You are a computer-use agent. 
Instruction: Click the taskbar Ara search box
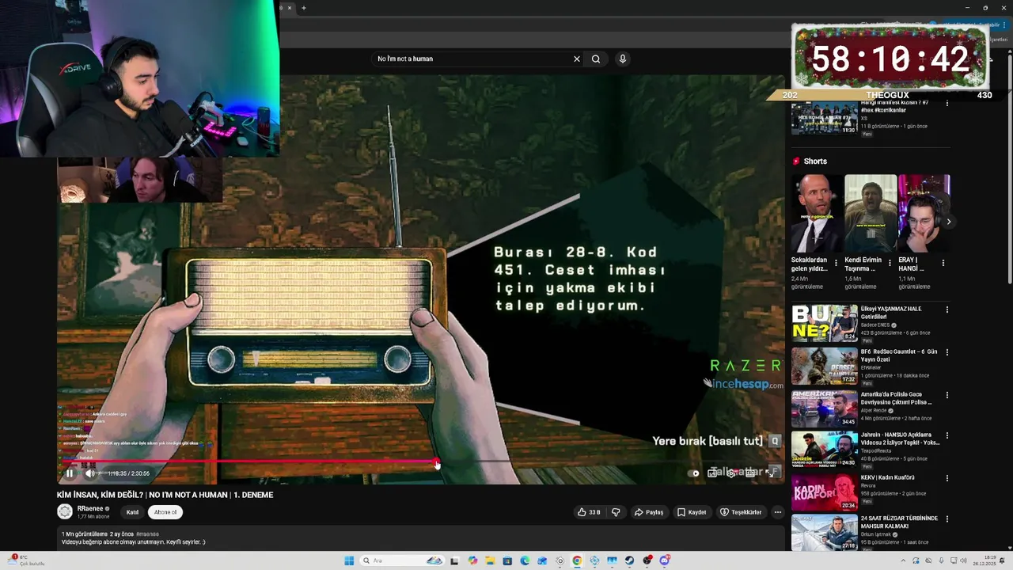(x=402, y=560)
